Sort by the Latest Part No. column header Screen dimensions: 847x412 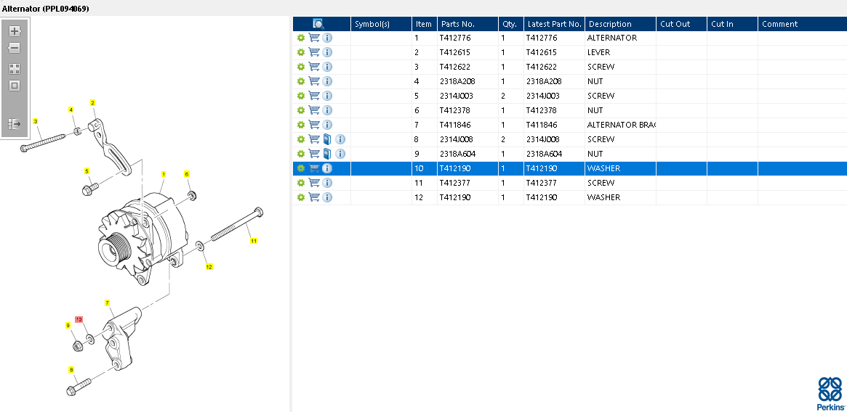(x=554, y=24)
